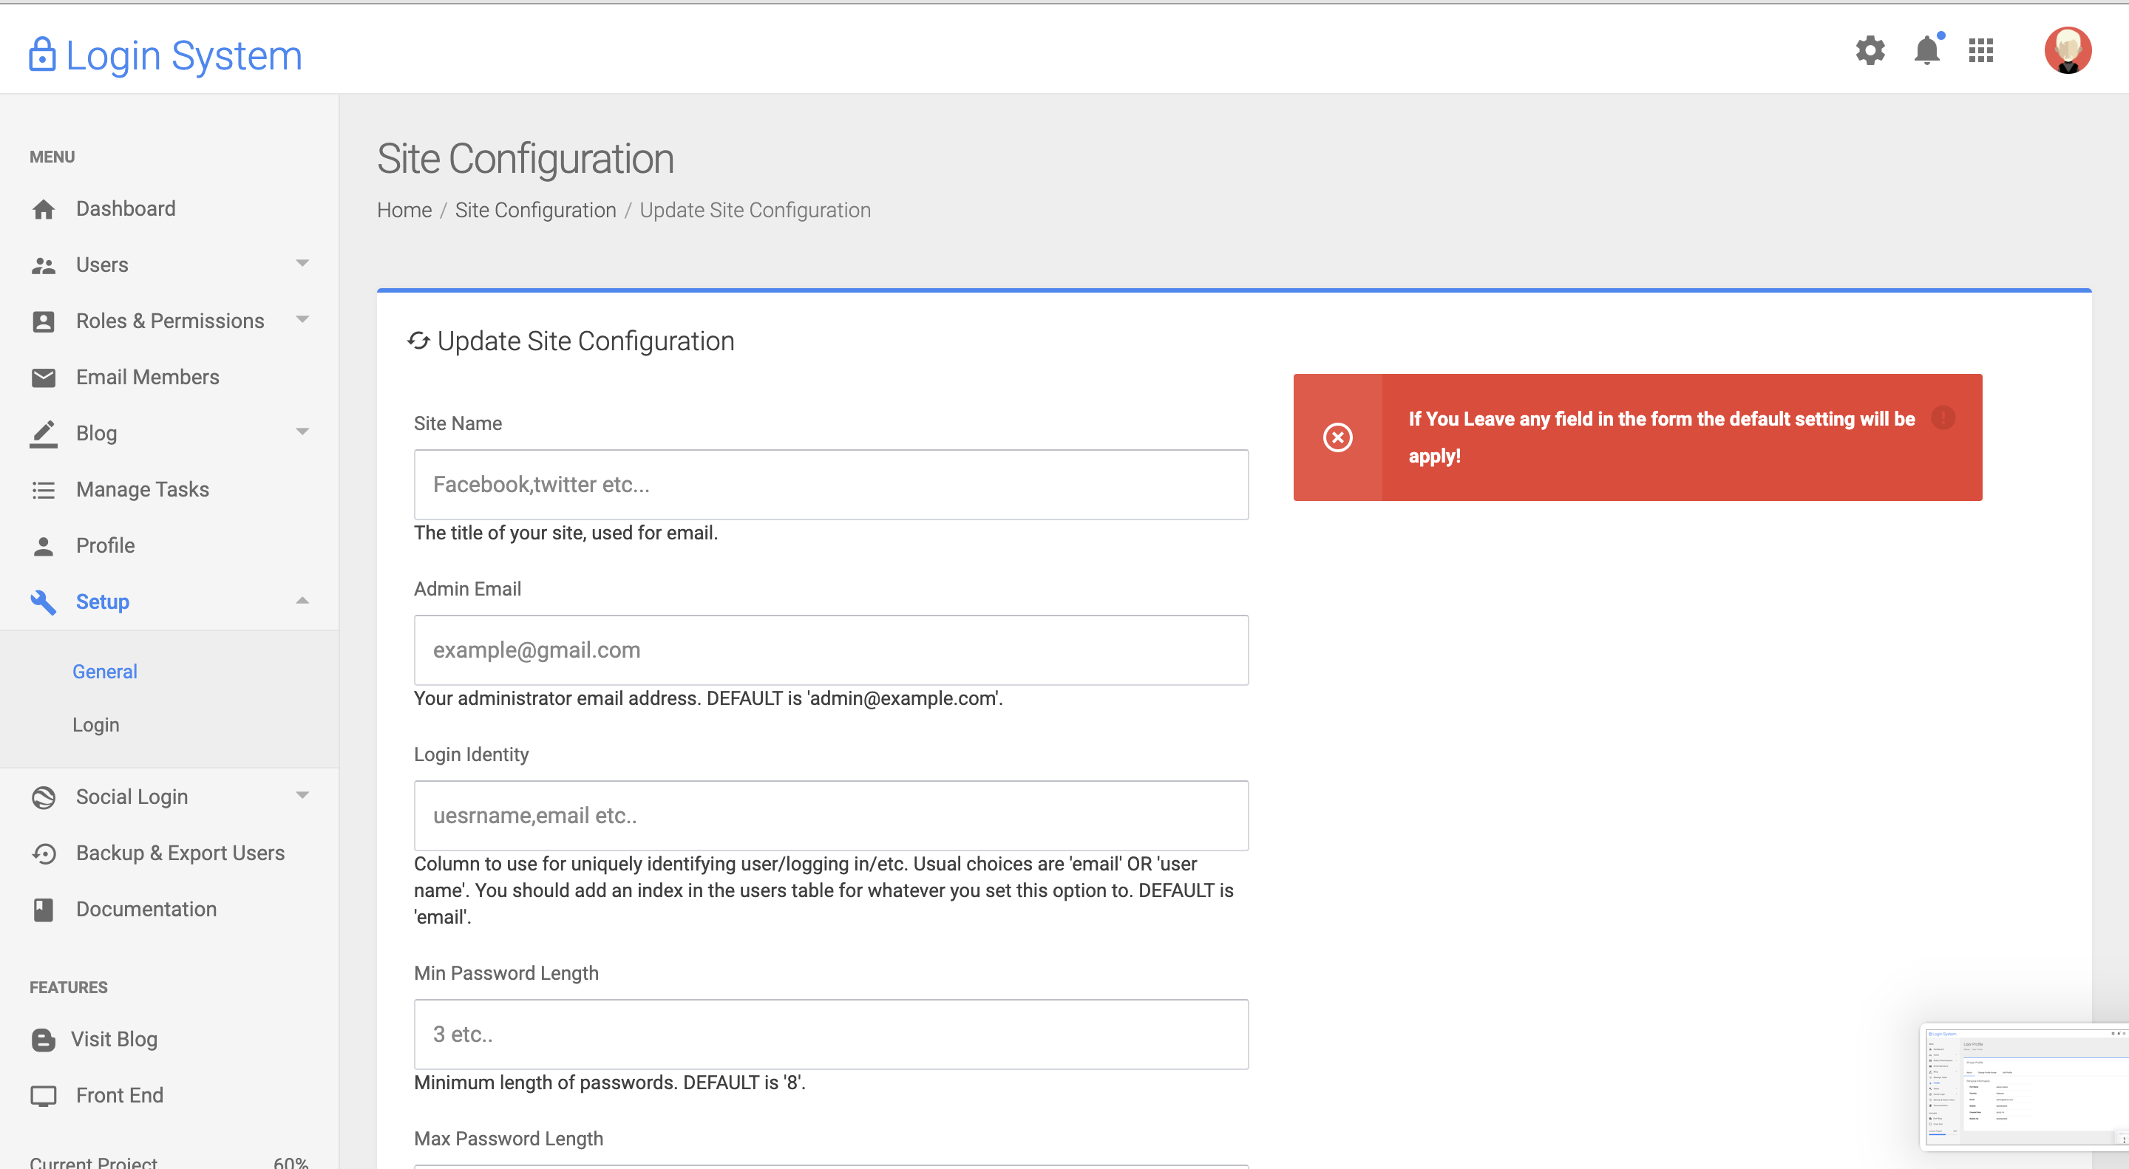2129x1169 pixels.
Task: Expand the Social Login submenu
Action: click(x=302, y=796)
